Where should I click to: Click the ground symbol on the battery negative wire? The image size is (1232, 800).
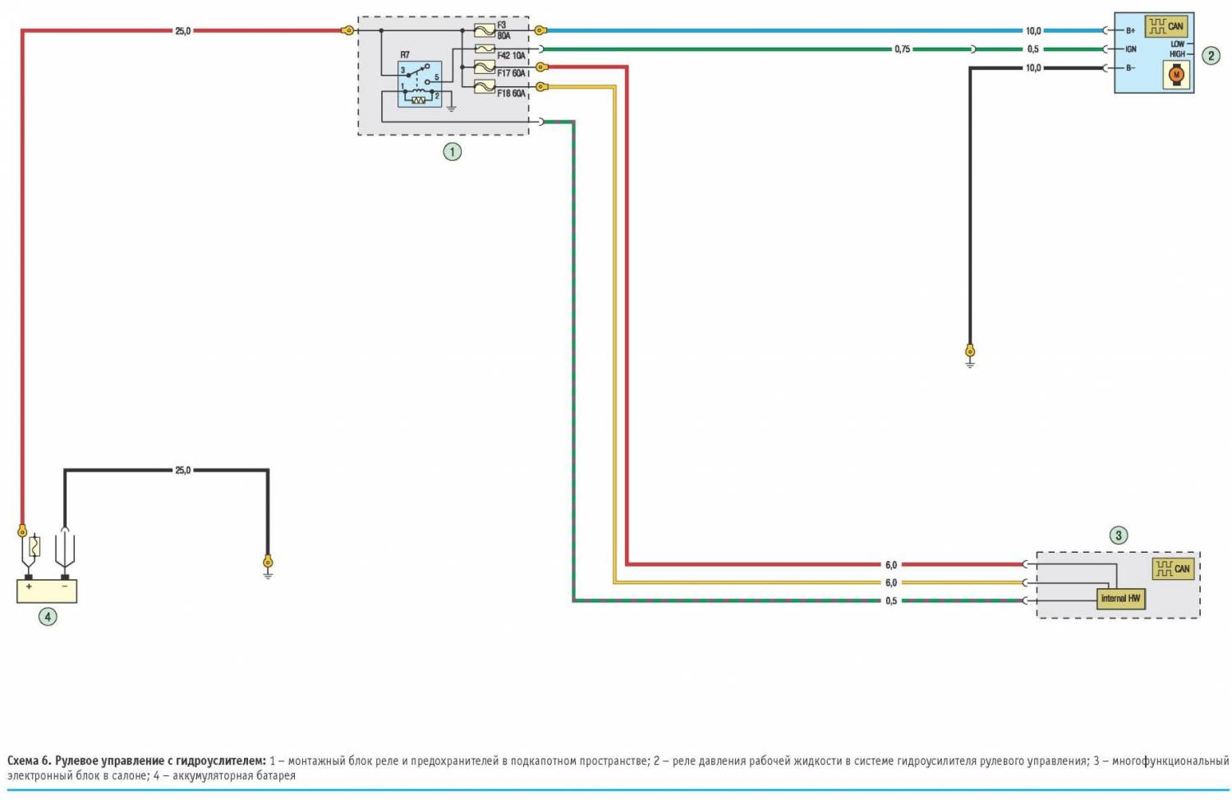point(267,568)
